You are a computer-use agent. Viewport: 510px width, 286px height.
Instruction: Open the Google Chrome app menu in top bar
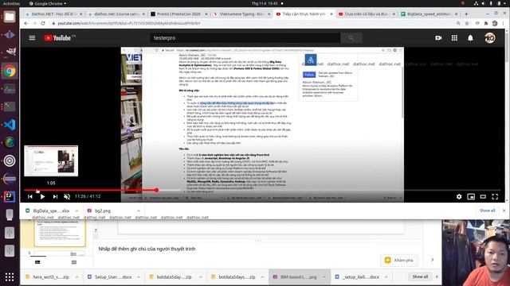tap(48, 3)
